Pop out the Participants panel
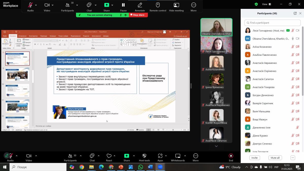Viewport: 304px width, 171px height. tap(295, 13)
